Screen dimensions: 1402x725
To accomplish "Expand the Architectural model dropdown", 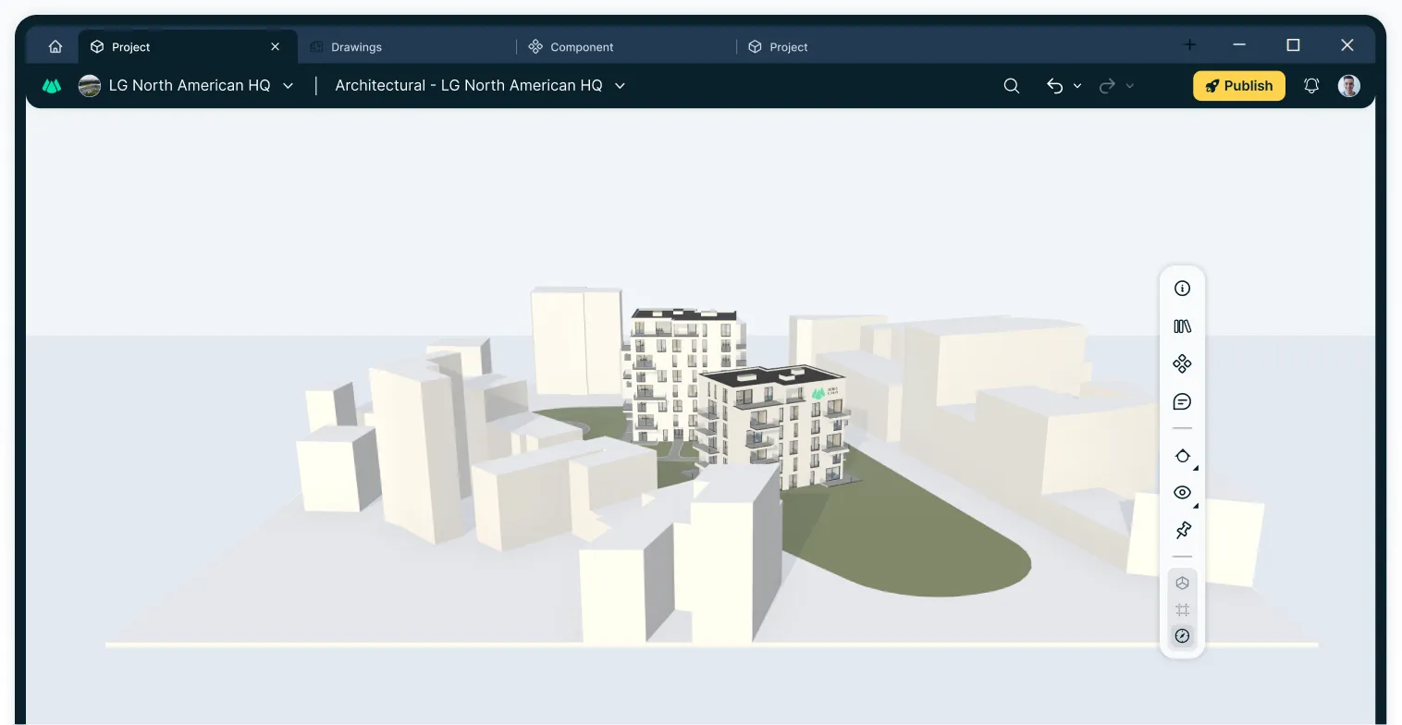I will [620, 86].
